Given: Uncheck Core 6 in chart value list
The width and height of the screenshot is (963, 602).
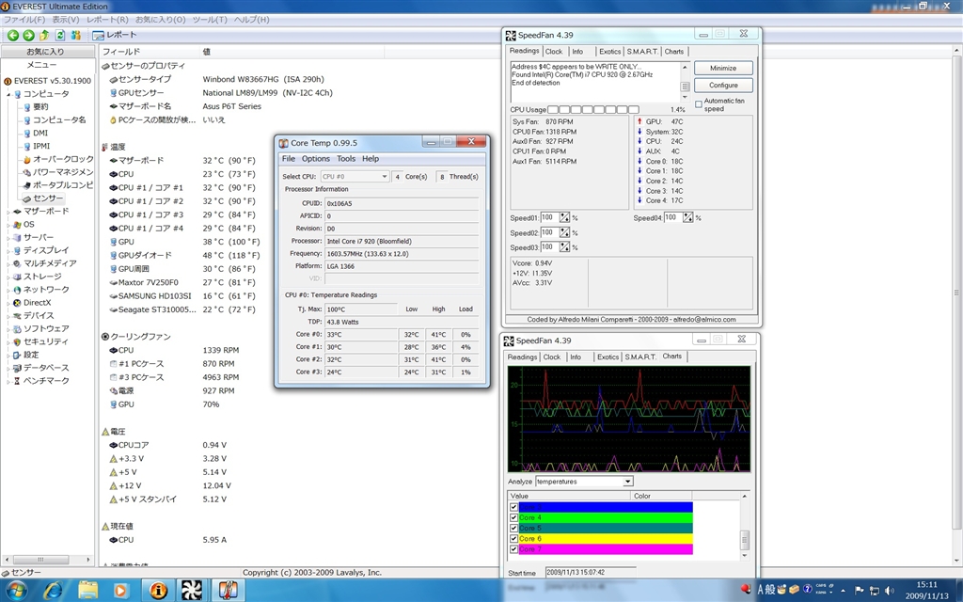Looking at the screenshot, I should tap(513, 538).
